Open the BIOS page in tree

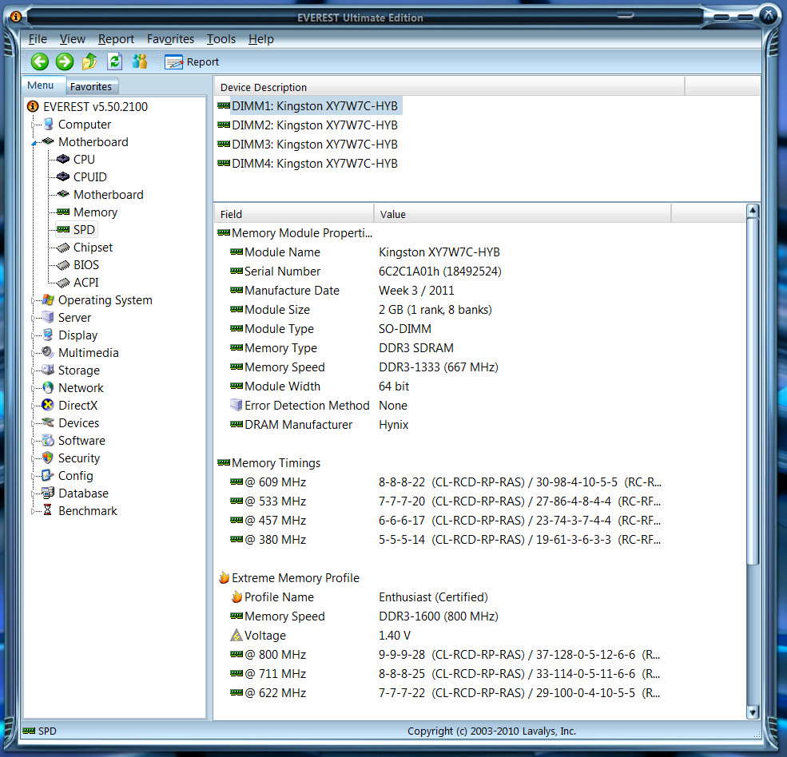point(87,265)
